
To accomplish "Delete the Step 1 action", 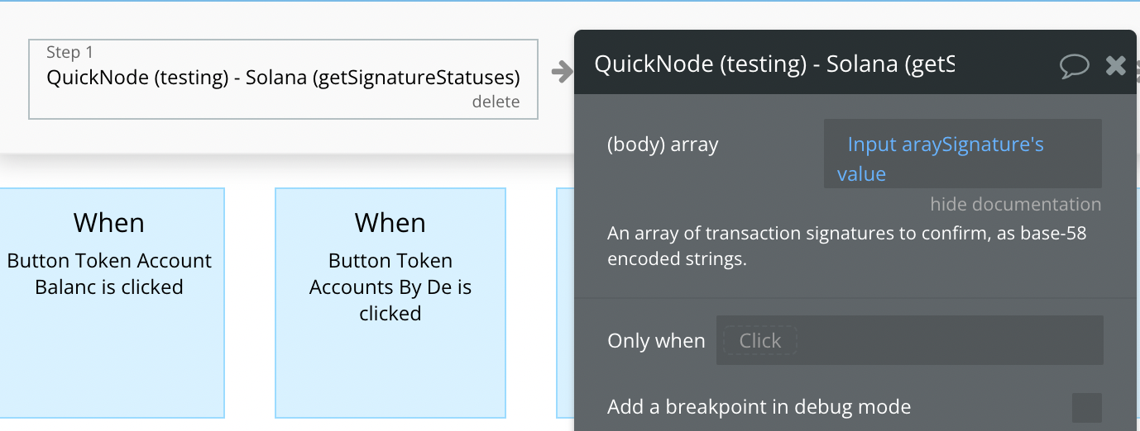I will [x=496, y=102].
